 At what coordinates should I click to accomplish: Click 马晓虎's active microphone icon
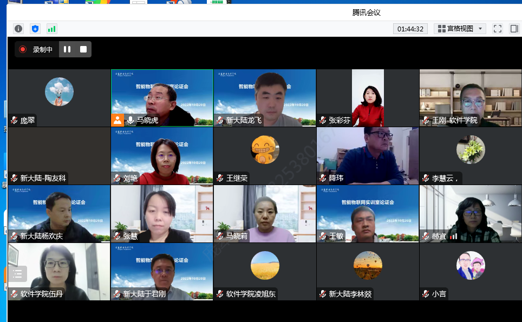click(x=130, y=120)
